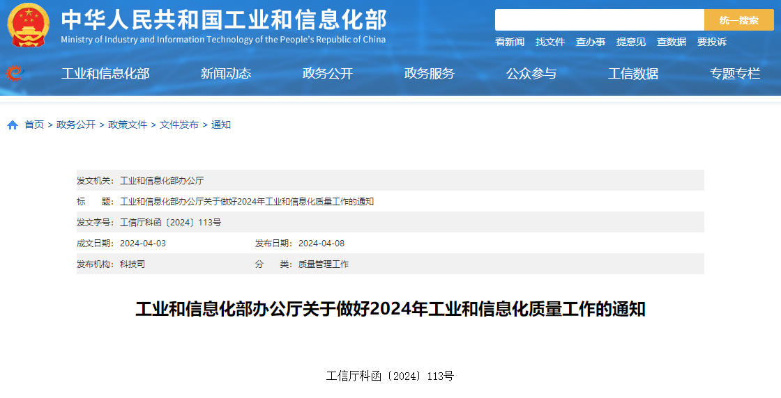
Task: Click the centered document number below headline
Action: click(390, 376)
